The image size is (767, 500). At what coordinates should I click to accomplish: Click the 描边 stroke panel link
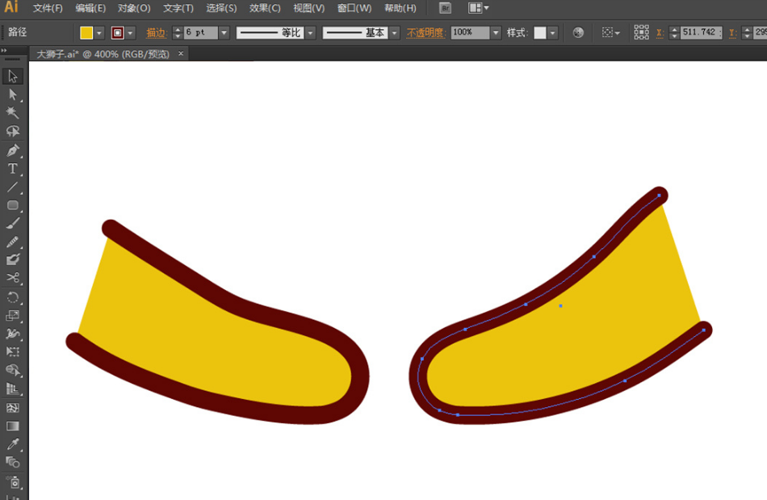click(x=156, y=33)
